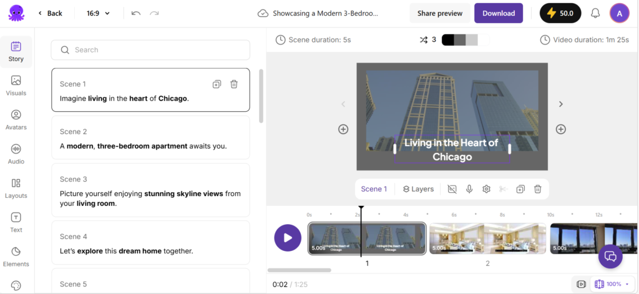Click the Search scenes input field
Screen dimensions: 639x294
150,50
